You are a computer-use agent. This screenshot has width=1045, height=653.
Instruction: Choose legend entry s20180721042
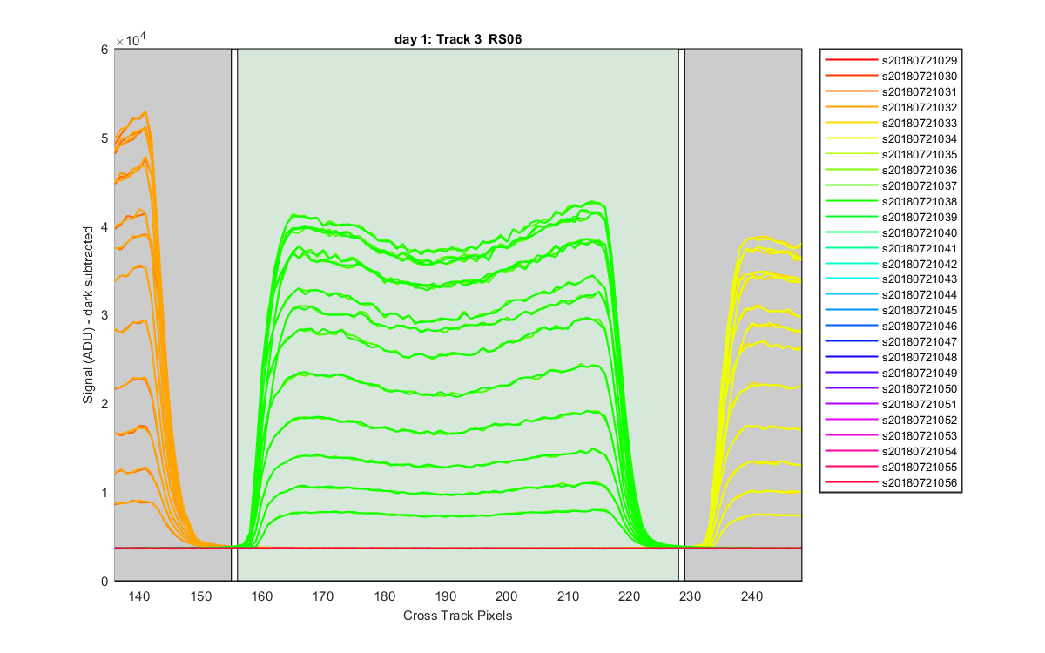[x=920, y=265]
